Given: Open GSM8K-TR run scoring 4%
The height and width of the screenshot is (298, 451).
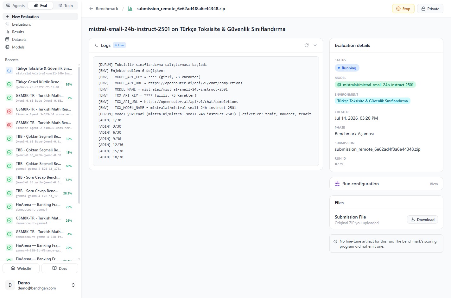Looking at the screenshot, I should [40, 234].
